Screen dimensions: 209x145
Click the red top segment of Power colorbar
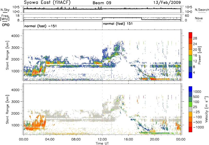tap(190, 35)
